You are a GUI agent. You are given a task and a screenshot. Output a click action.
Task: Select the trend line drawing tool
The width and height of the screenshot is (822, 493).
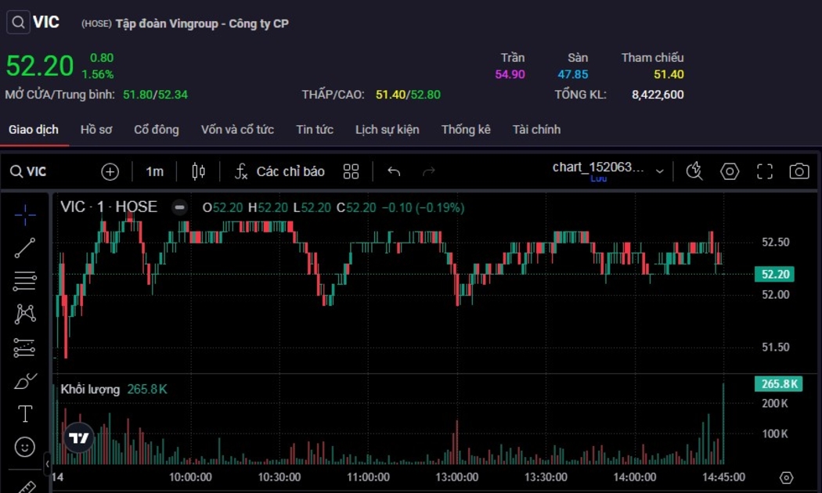[x=25, y=248]
